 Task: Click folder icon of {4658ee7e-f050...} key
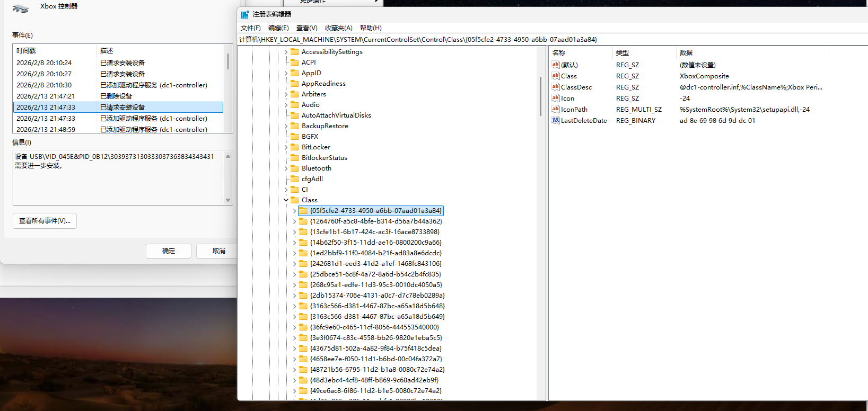(x=303, y=359)
